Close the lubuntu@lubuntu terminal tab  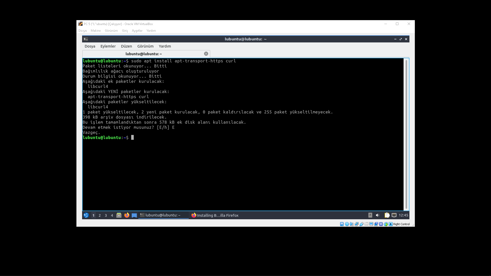click(206, 54)
